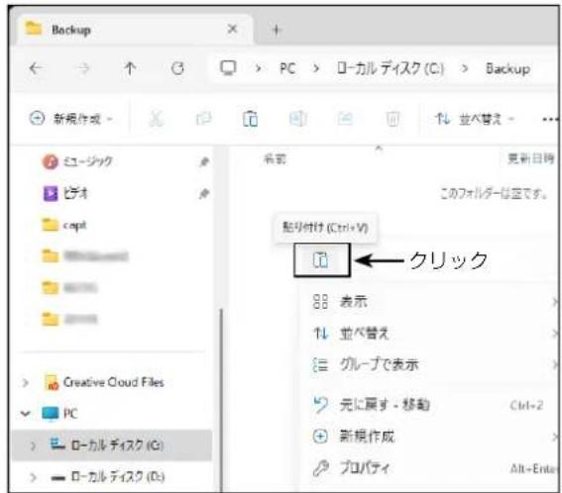Click the Delete trash toolbar icon

click(x=393, y=119)
